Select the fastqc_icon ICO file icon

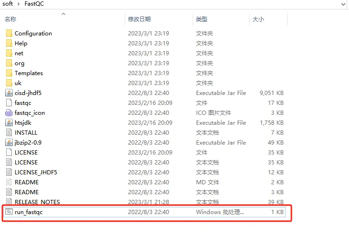pos(9,113)
